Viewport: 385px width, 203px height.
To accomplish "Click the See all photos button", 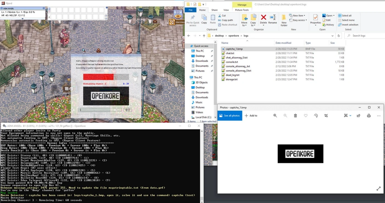I will coord(230,116).
